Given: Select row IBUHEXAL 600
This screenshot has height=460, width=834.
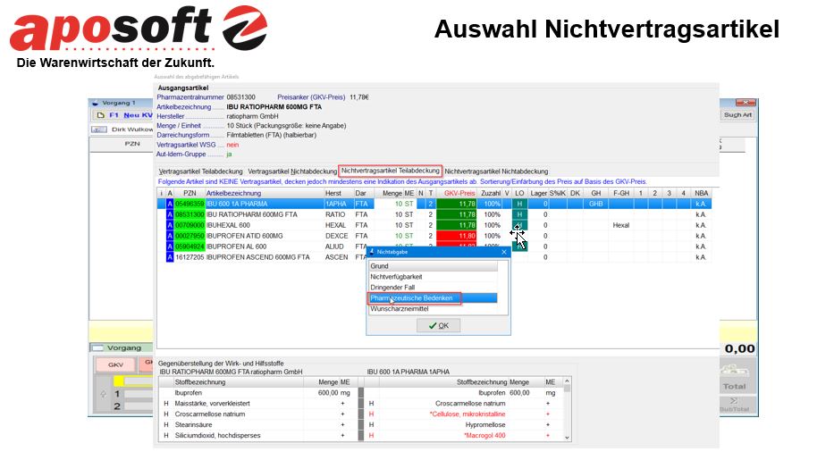Looking at the screenshot, I should [x=434, y=225].
